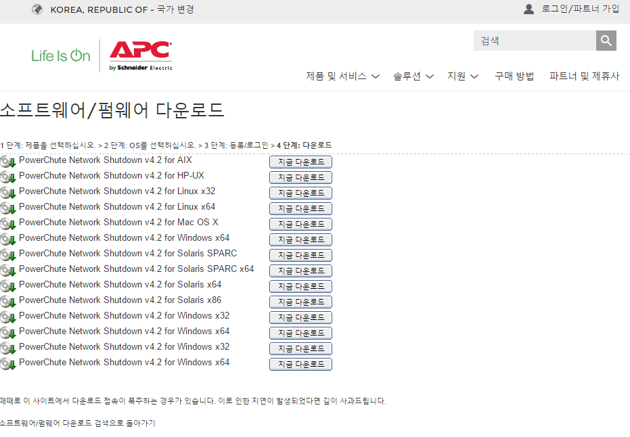Click the download disc icon for Solaris SPARC x64
Screen dimensions: 630x437
coord(8,271)
